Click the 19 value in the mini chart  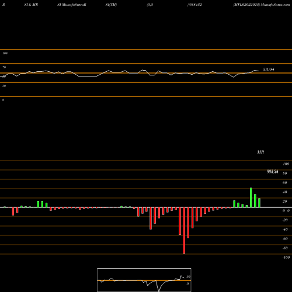click(x=188, y=277)
